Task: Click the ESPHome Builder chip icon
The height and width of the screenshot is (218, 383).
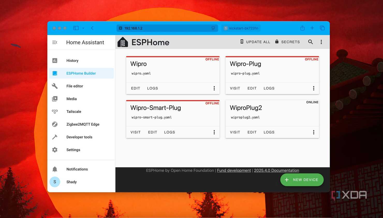Action: tap(55, 73)
